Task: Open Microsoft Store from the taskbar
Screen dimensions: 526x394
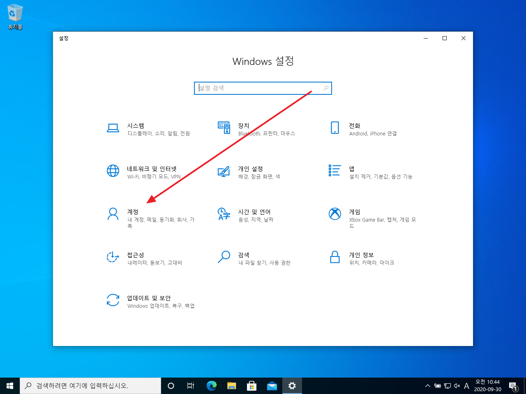Action: (x=251, y=386)
